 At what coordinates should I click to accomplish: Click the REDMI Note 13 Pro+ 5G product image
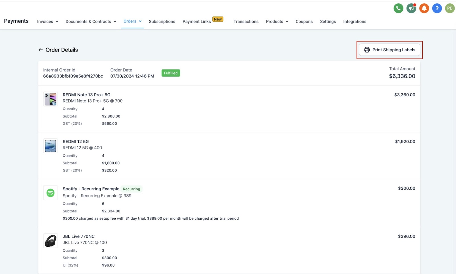tap(50, 99)
